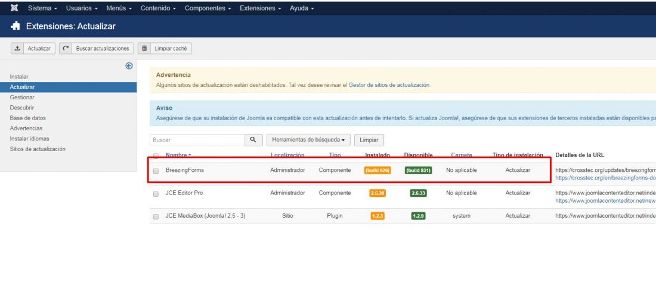Image resolution: width=656 pixels, height=286 pixels.
Task: Click available version badge 2.6.33
Action: [x=419, y=193]
